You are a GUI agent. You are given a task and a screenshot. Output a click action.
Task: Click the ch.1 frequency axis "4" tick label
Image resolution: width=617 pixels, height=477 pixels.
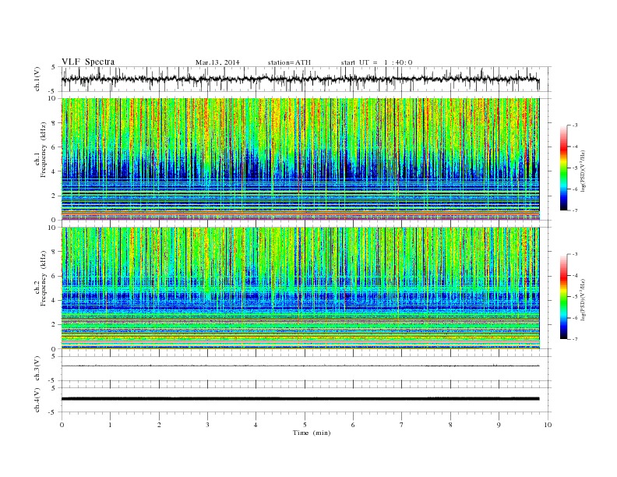tap(54, 171)
